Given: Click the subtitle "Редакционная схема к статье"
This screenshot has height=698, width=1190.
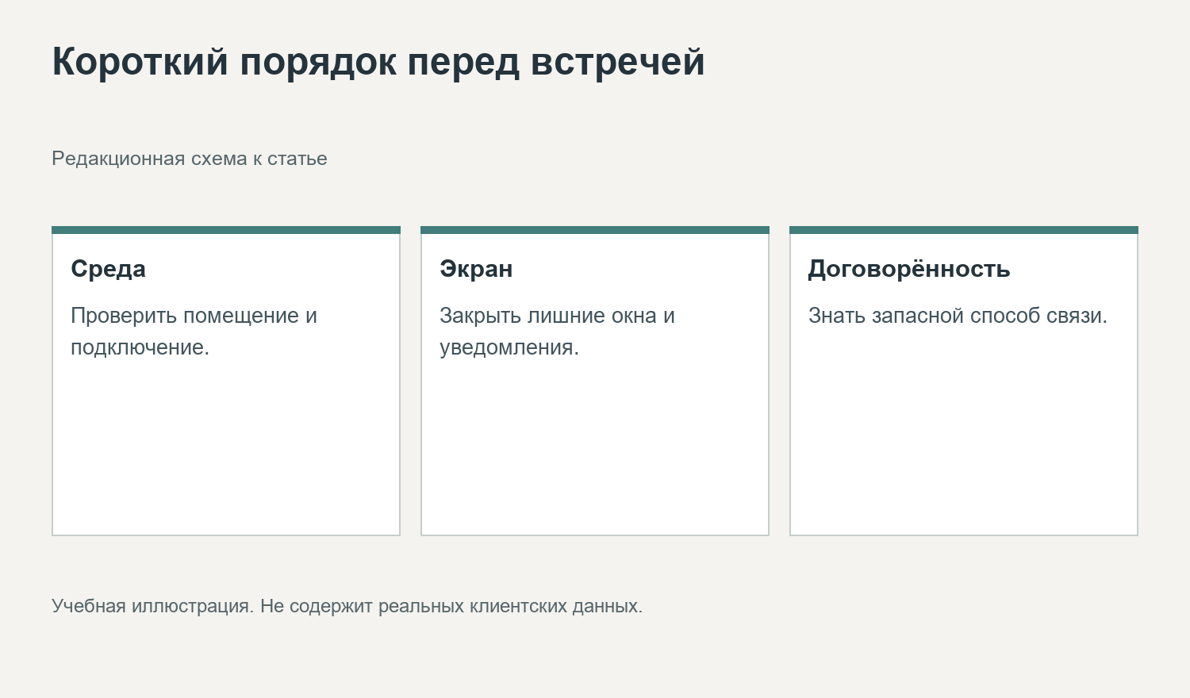Looking at the screenshot, I should coord(190,159).
